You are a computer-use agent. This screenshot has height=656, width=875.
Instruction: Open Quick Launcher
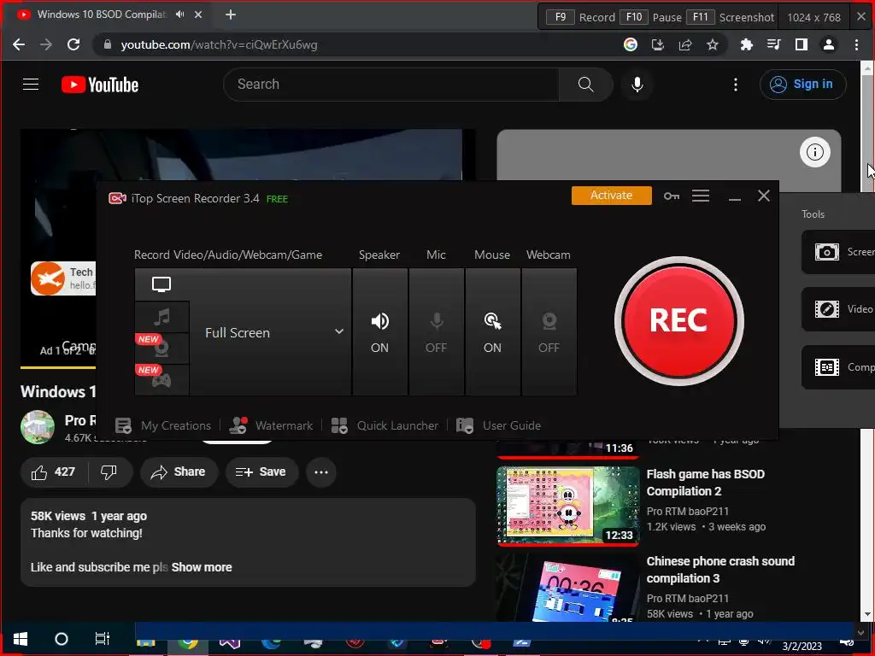tap(385, 425)
